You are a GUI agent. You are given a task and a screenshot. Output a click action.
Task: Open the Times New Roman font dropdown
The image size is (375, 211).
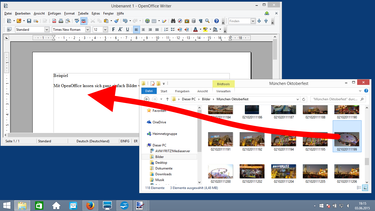[88, 29]
